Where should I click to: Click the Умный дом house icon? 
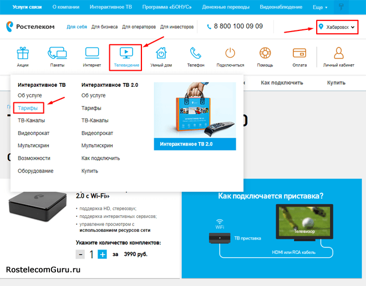click(160, 54)
